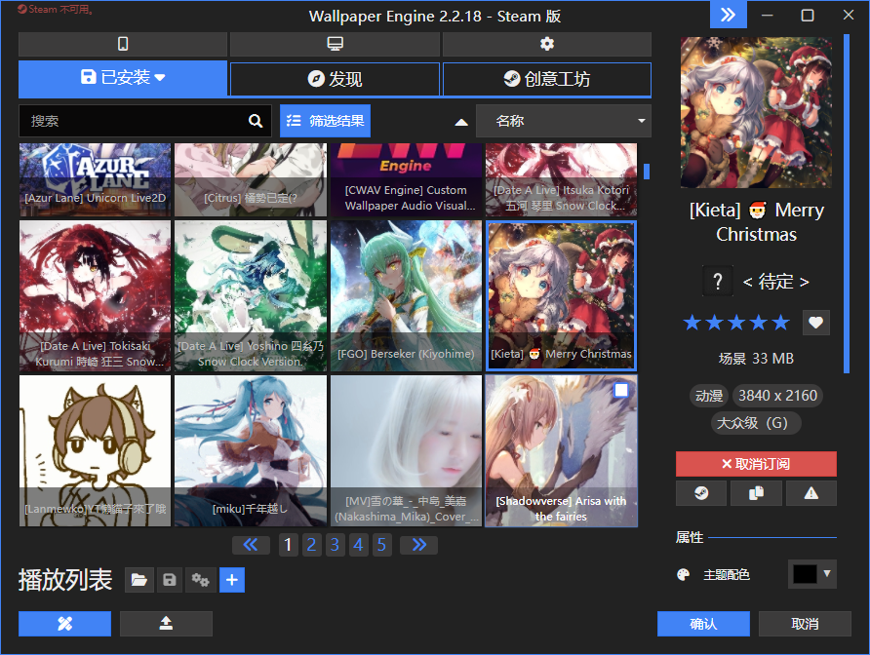Go to the previous page arrows
This screenshot has width=870, height=655.
pos(251,545)
